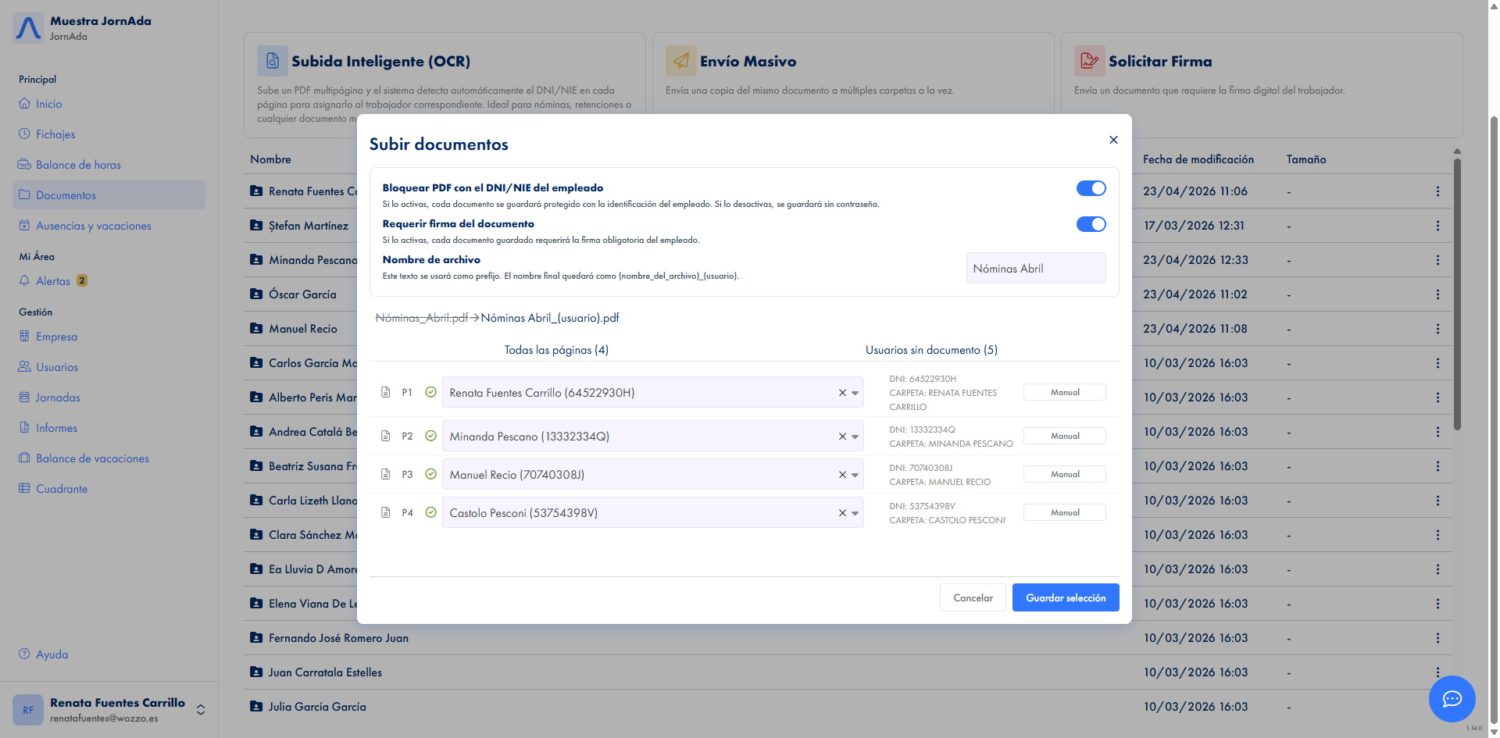The height and width of the screenshot is (738, 1500).
Task: Clear the Renata Fuentes Carrillo page assignment
Action: [x=842, y=392]
